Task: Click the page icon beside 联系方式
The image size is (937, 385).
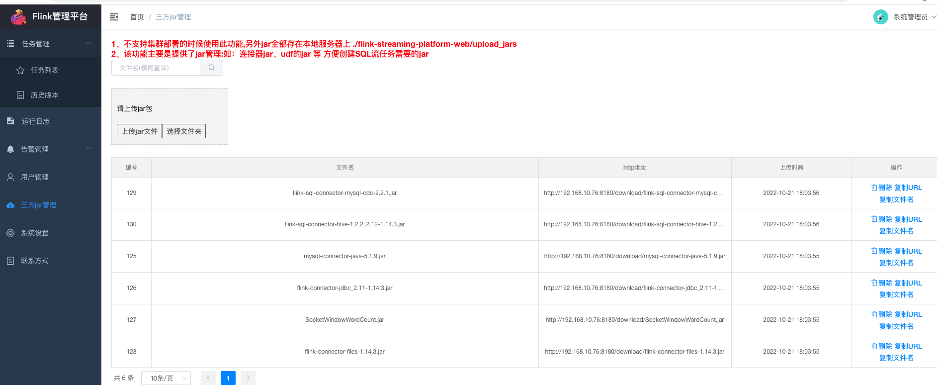Action: (10, 261)
